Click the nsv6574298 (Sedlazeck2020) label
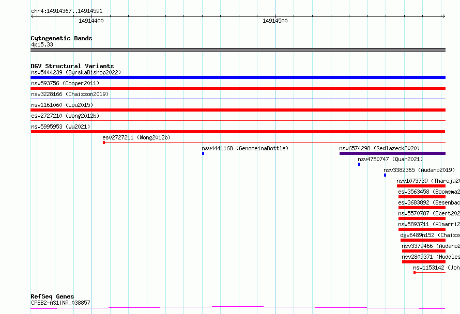 click(379, 148)
